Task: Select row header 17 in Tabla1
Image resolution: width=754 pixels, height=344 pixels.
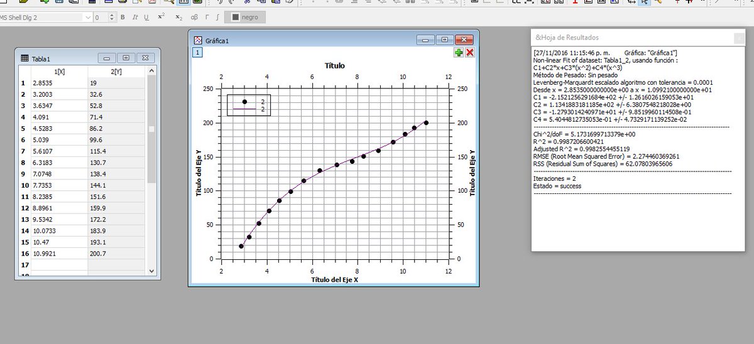Action: click(24, 265)
